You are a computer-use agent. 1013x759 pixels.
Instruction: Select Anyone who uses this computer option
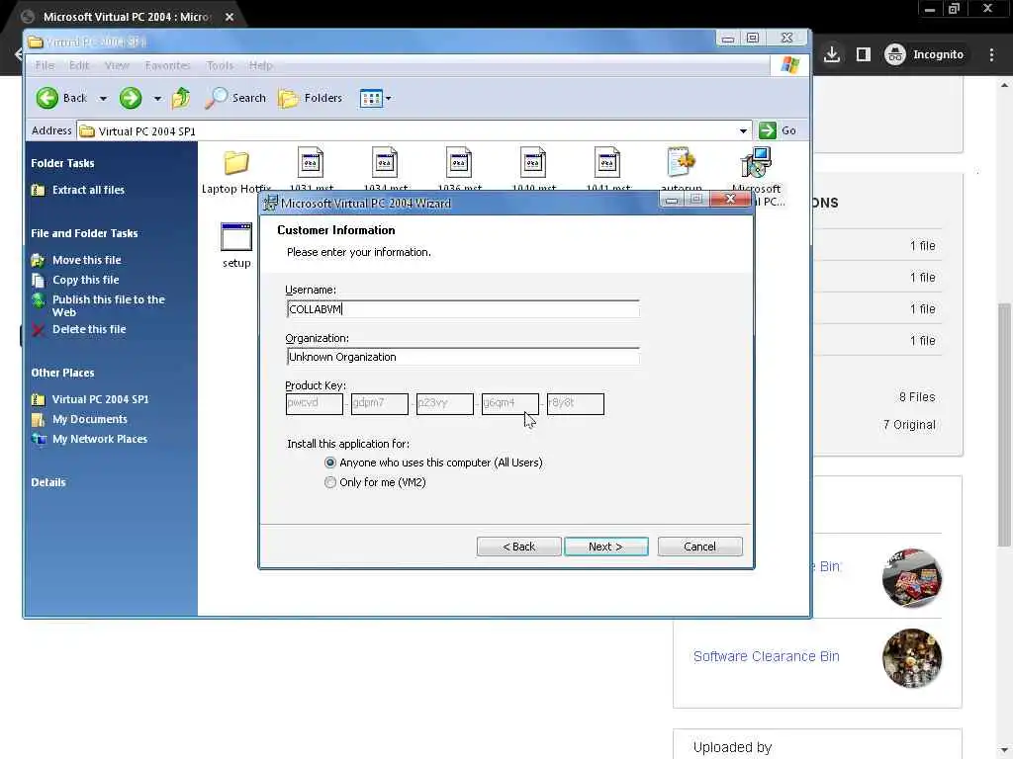click(x=330, y=463)
